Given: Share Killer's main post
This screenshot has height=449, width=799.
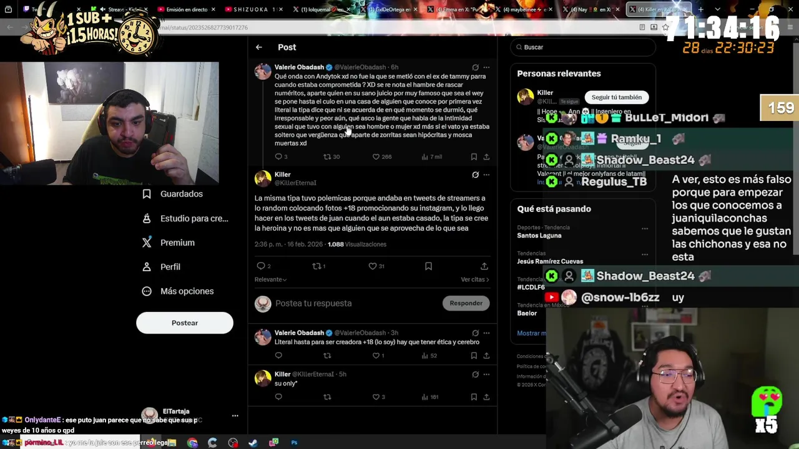Looking at the screenshot, I should pos(484,266).
